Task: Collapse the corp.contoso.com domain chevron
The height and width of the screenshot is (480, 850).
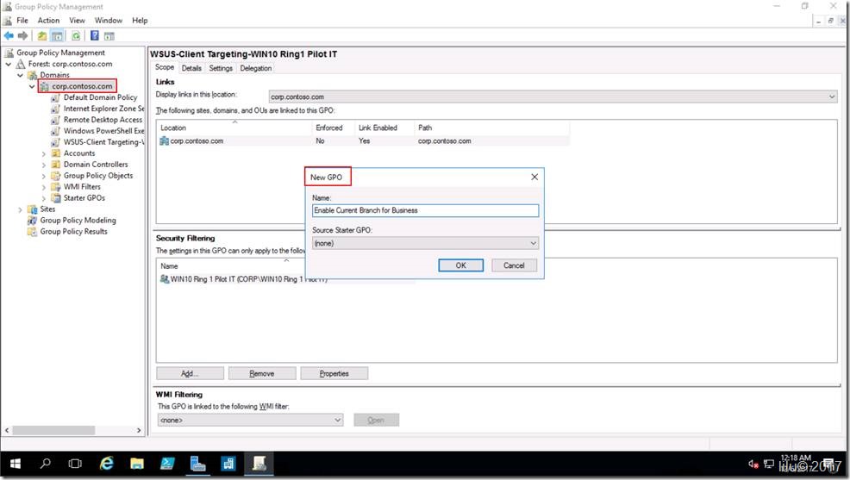Action: click(32, 86)
